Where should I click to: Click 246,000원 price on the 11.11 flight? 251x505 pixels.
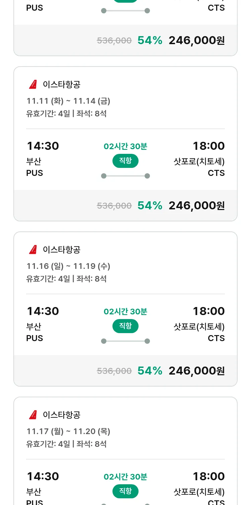tap(196, 205)
